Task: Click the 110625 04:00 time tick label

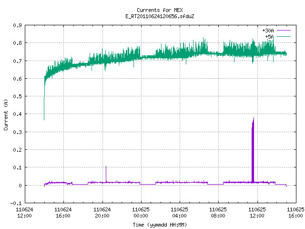Action: pyautogui.click(x=179, y=213)
